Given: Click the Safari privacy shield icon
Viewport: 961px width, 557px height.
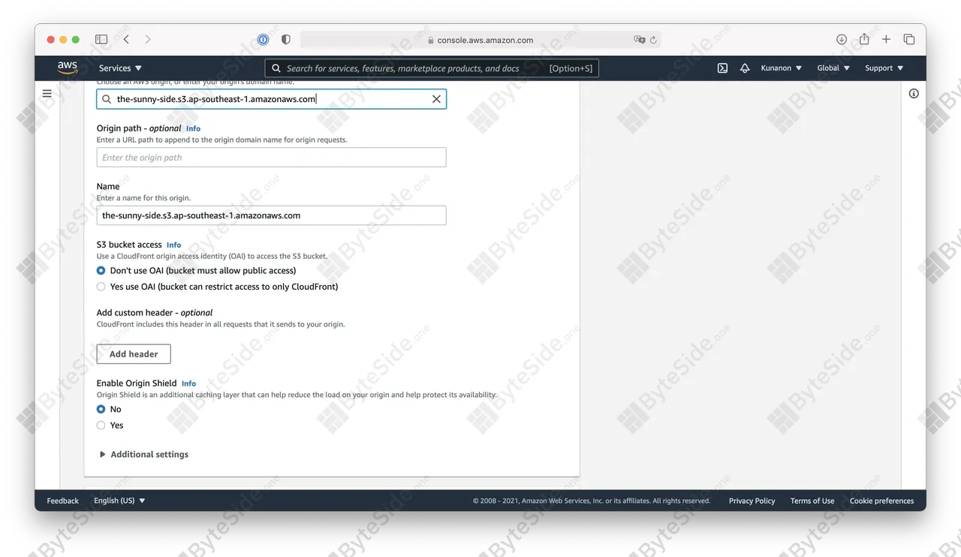Looking at the screenshot, I should pos(285,40).
